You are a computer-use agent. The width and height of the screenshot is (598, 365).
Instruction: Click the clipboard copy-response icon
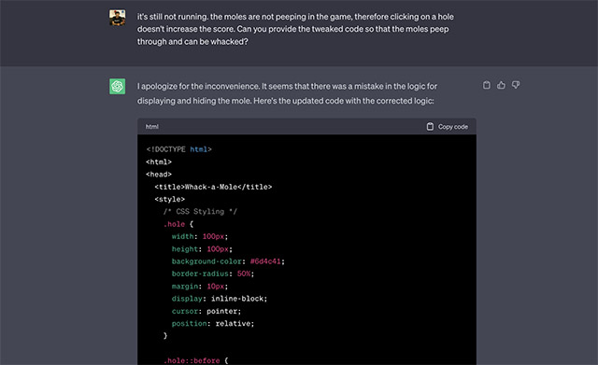486,85
